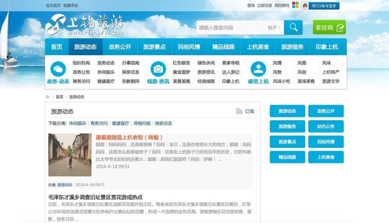Open the 精品线路 nav tab
Image resolution: width=389 pixels, height=223 pixels.
[223, 47]
